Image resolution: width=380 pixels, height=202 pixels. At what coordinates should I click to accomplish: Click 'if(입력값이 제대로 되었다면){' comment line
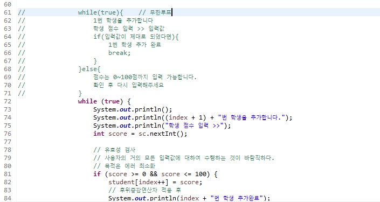[136, 37]
